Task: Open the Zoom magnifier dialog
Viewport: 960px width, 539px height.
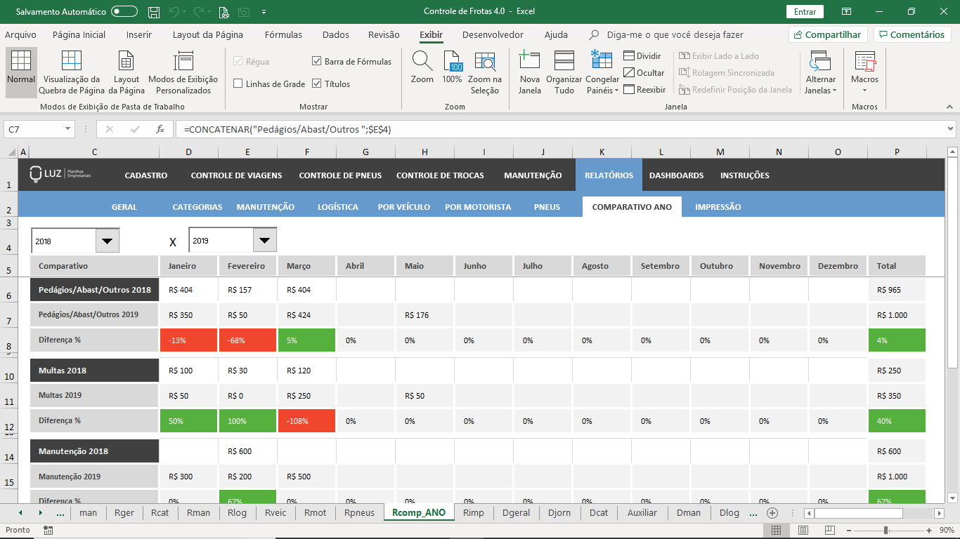Action: tap(422, 69)
